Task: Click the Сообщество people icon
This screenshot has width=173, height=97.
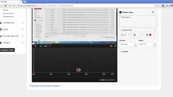Action: click(1, 23)
